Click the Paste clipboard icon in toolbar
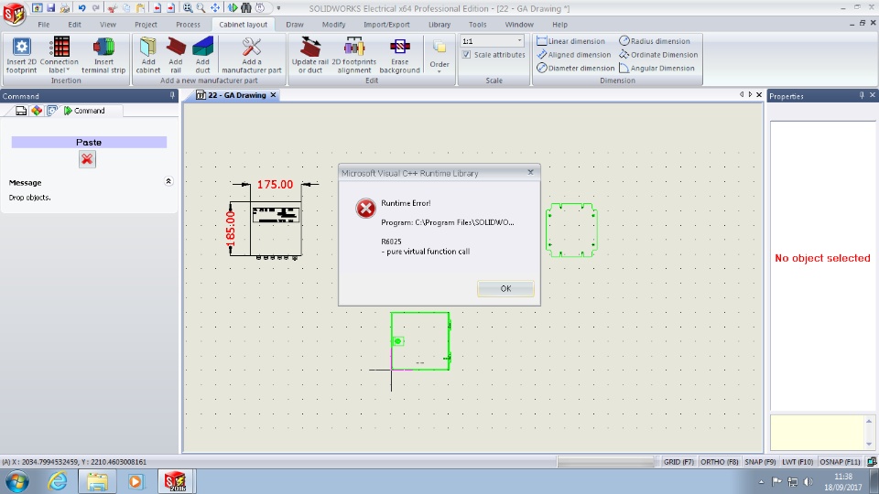The height and width of the screenshot is (494, 879). 141,8
